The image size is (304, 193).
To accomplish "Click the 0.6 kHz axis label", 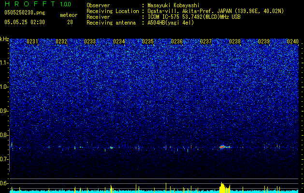I will [x=4, y=183].
